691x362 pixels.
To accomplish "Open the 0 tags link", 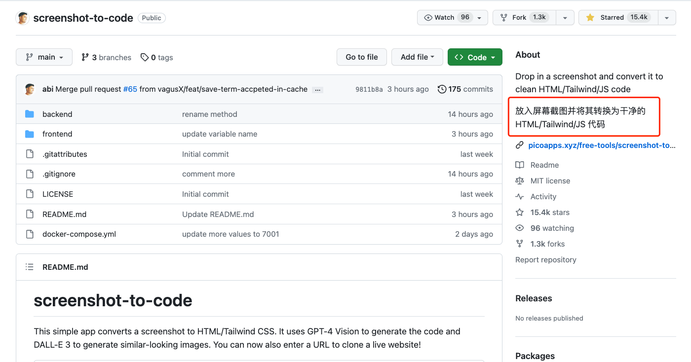I will (x=157, y=57).
